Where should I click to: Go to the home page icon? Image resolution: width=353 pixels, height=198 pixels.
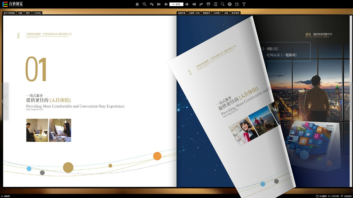(x=137, y=4)
